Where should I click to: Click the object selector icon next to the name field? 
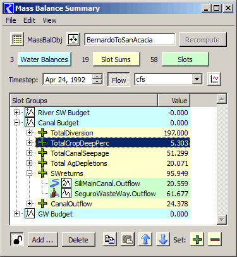[x=73, y=39]
